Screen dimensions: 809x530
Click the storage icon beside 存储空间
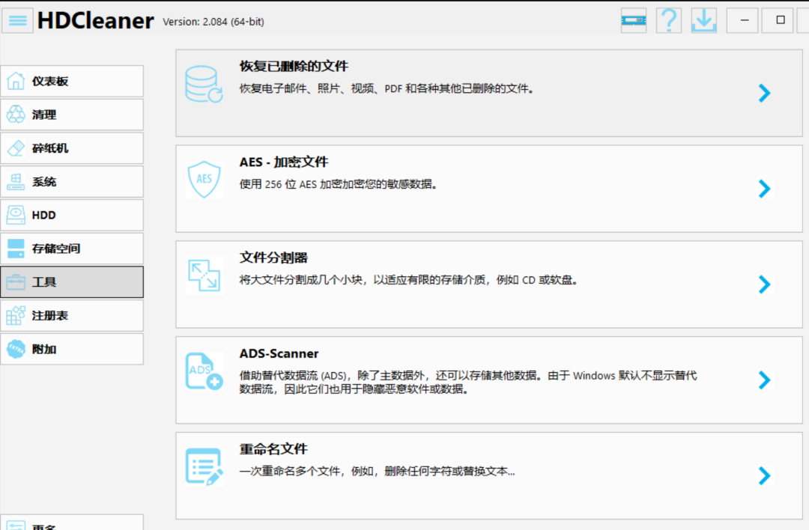tap(16, 249)
